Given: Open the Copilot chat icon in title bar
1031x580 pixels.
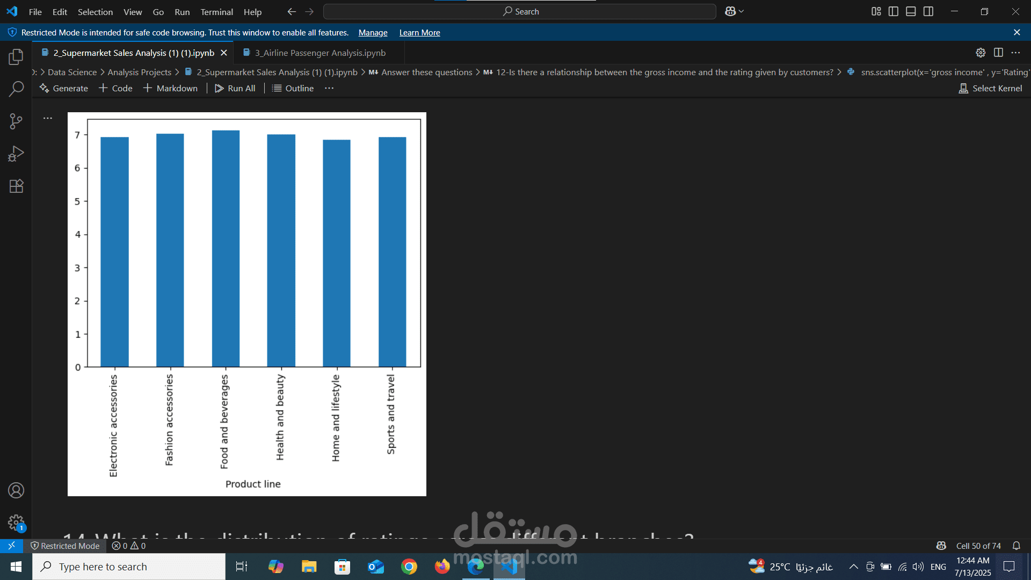Looking at the screenshot, I should [x=730, y=11].
